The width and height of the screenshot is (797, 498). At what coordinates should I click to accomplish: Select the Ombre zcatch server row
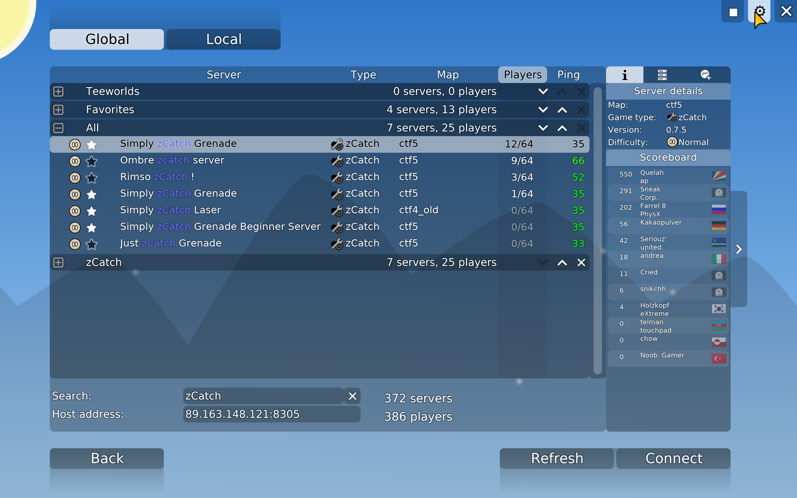click(319, 161)
